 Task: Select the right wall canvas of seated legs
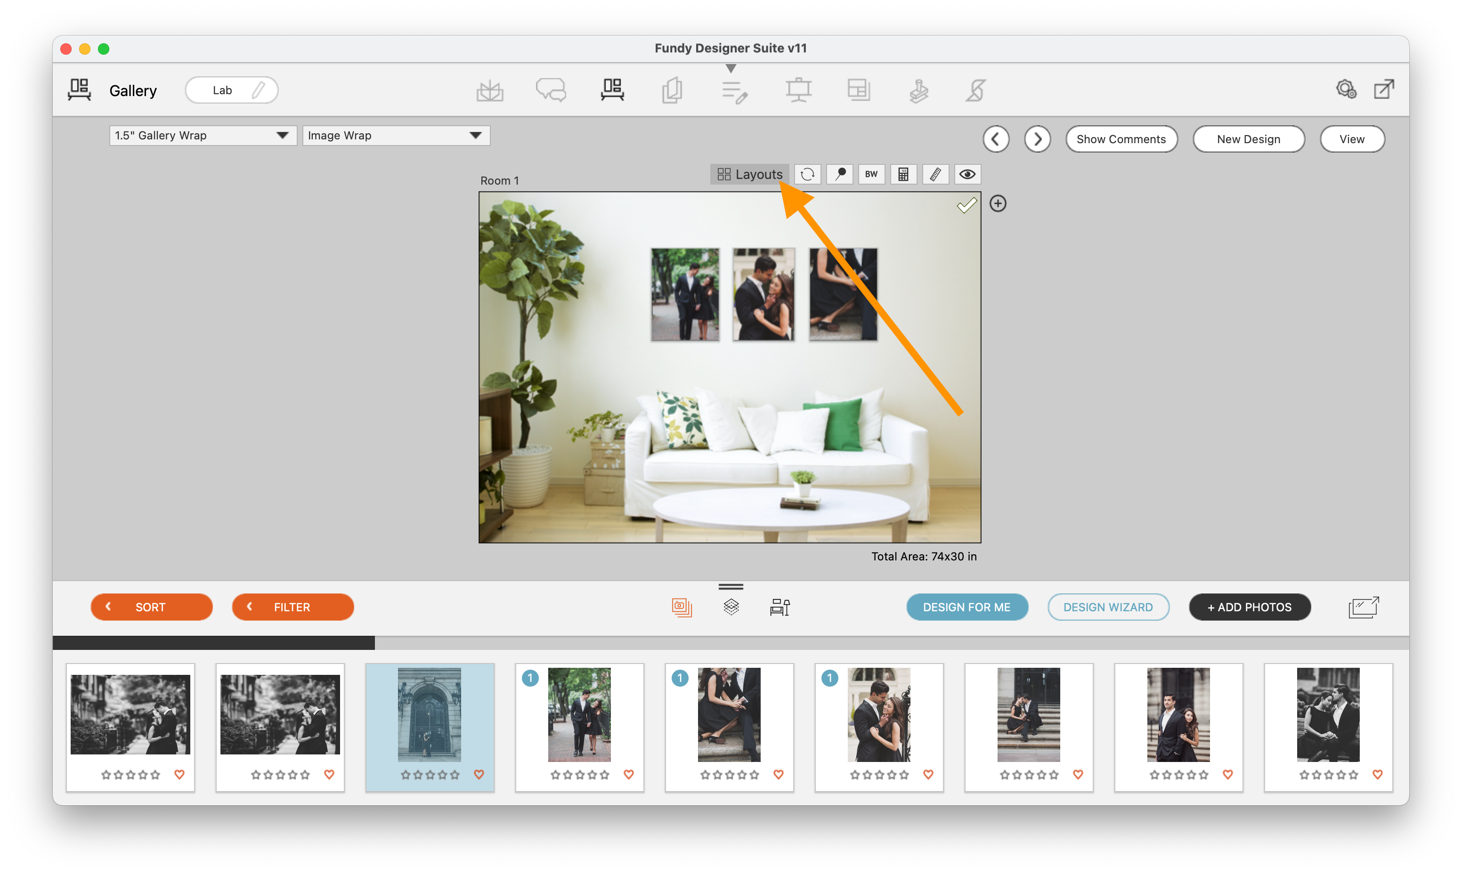click(843, 294)
